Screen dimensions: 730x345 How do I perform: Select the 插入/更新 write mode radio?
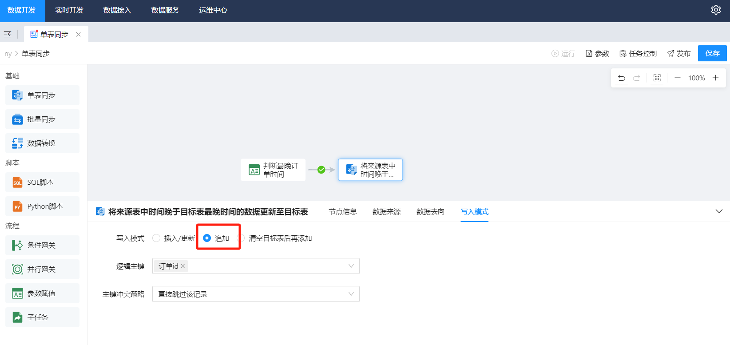156,238
